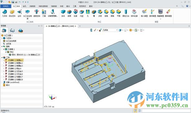Switch to the 工具 tools ribbon tab
This screenshot has height=113, width=191.
pos(74,6)
